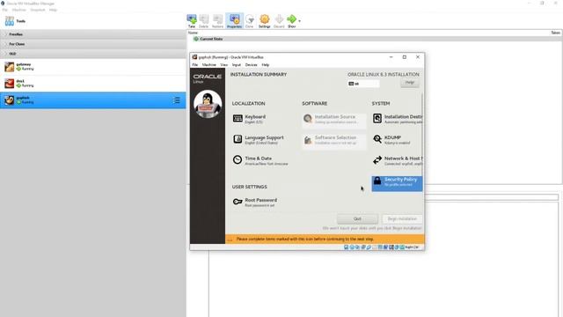Open Time & Date settings
Viewport: 563px width, 317px height.
tap(260, 160)
